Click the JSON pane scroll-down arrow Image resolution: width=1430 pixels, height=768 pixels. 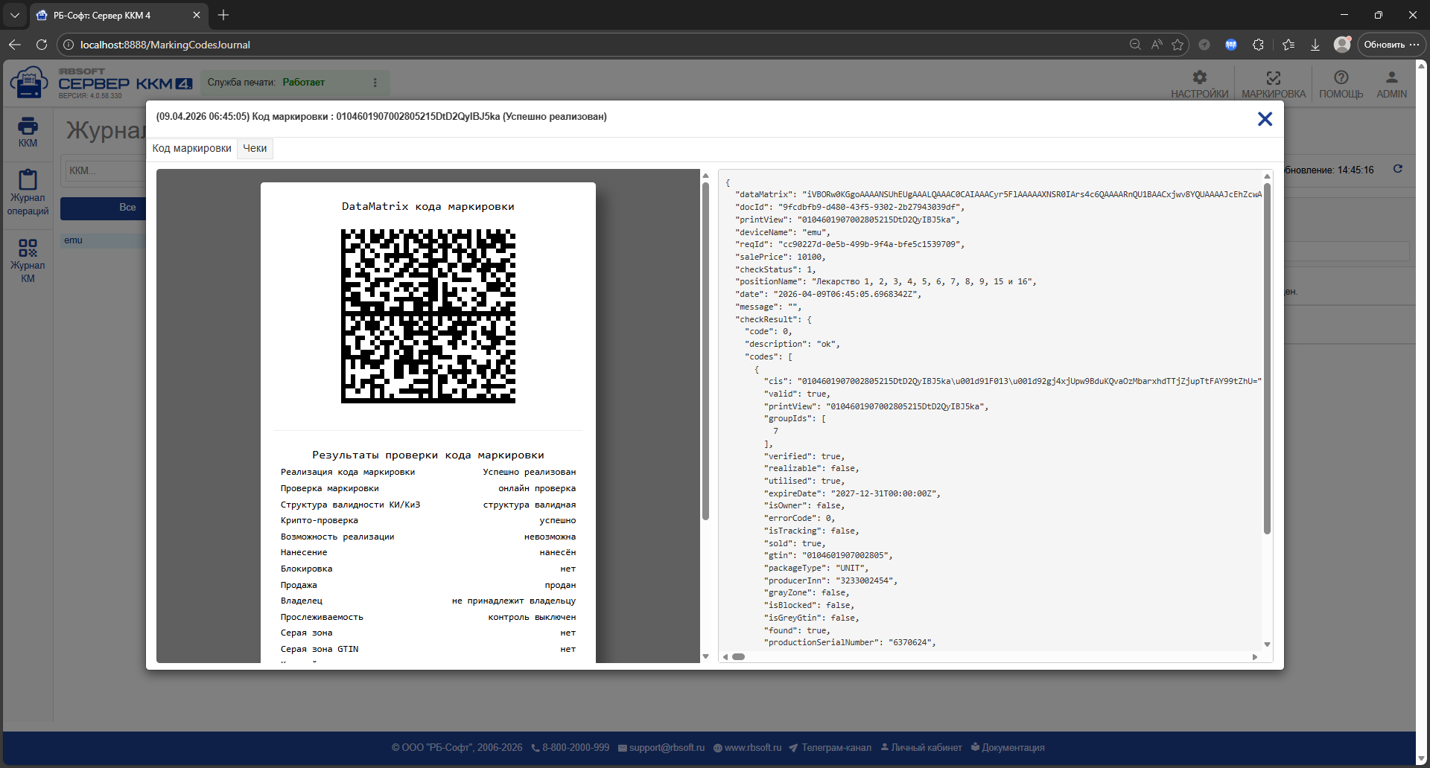pos(1267,644)
